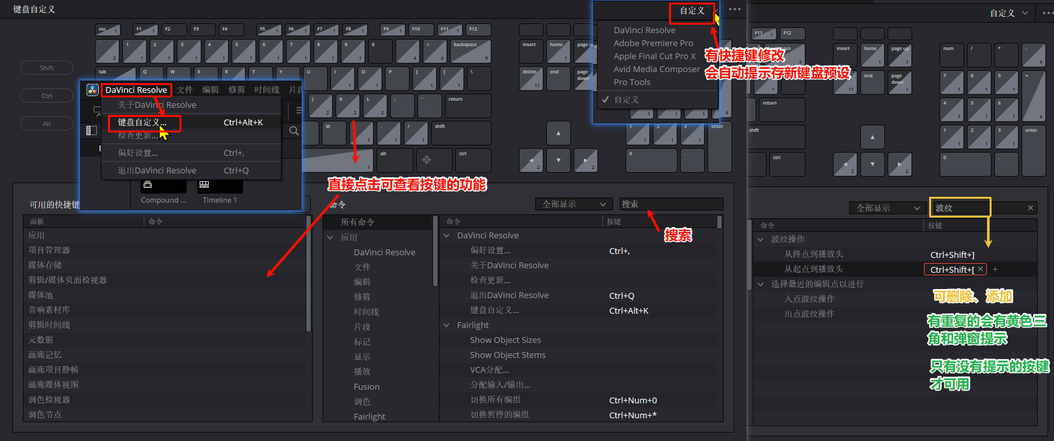Add another shortcut with the plus icon
The image size is (1054, 441).
pyautogui.click(x=995, y=269)
